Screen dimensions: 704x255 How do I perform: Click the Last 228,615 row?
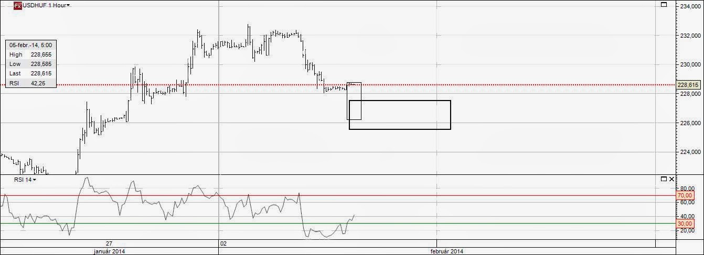(30, 74)
